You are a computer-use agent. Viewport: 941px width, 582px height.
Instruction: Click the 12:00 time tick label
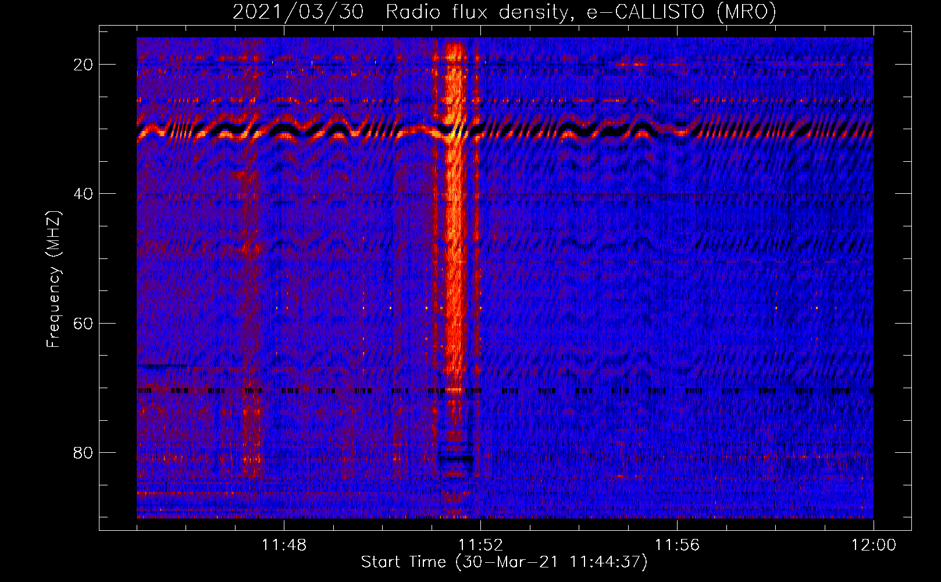(874, 545)
